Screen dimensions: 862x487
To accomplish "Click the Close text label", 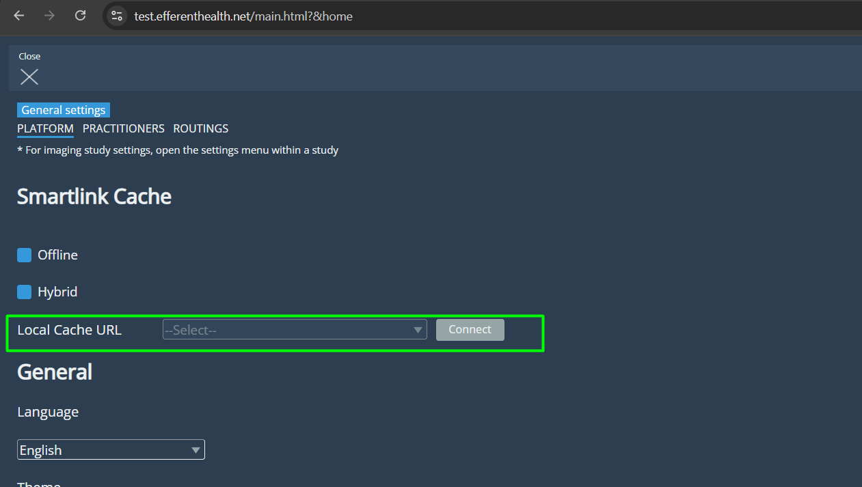I will [29, 56].
